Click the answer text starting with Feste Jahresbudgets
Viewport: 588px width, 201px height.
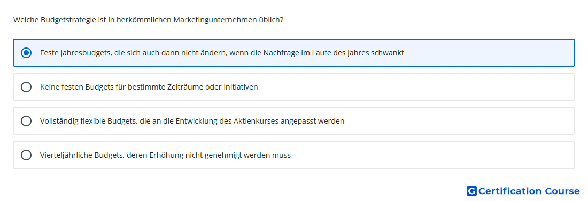tap(222, 53)
